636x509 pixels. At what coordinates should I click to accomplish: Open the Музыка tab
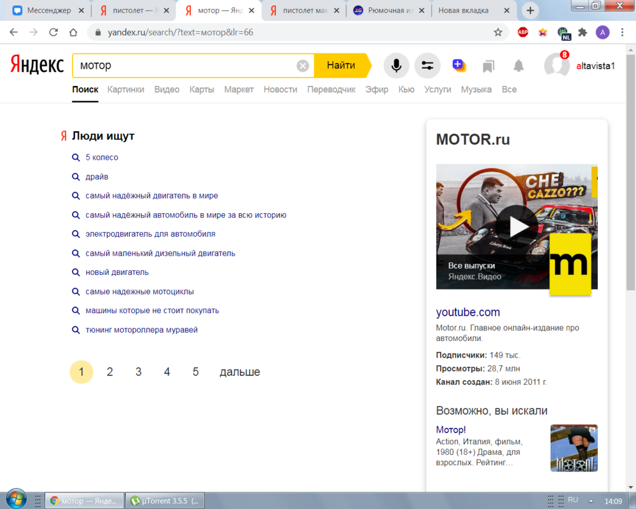(476, 89)
